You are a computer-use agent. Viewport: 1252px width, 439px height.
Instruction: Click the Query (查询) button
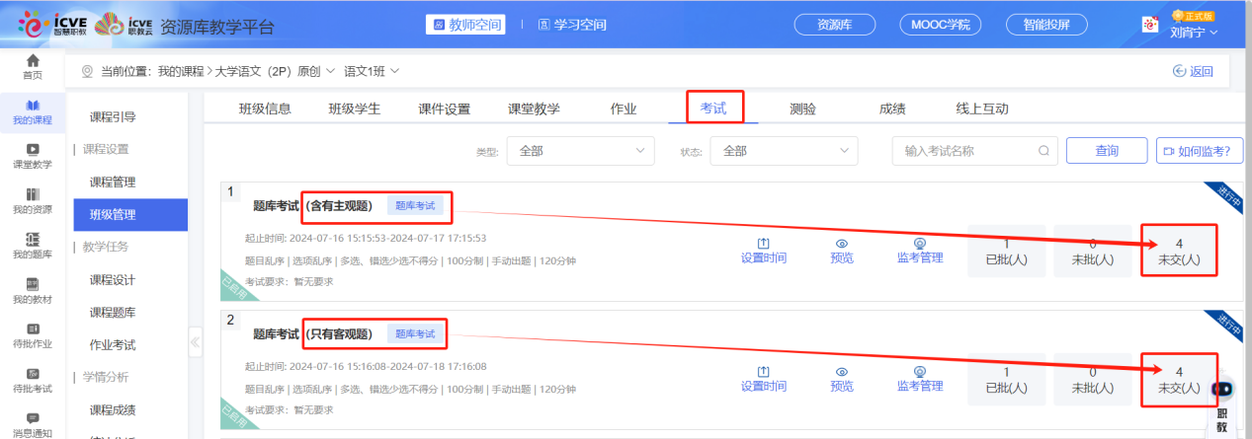[x=1106, y=151]
